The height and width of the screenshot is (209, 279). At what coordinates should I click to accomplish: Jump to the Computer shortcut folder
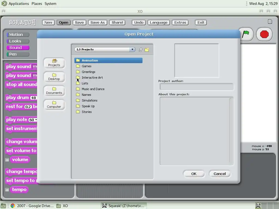pos(54,104)
